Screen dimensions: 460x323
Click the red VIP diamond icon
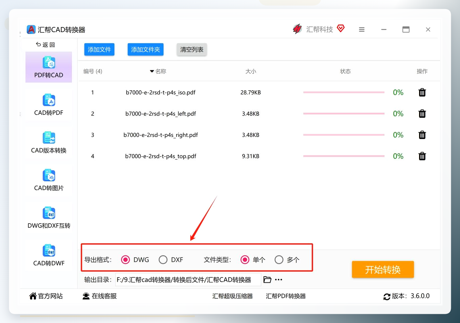tap(341, 28)
